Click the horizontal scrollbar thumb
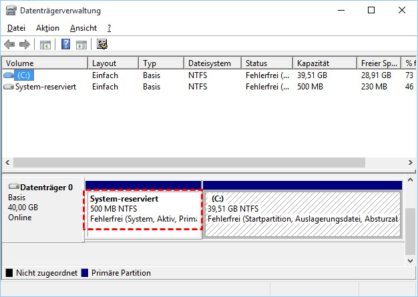 (x=189, y=162)
